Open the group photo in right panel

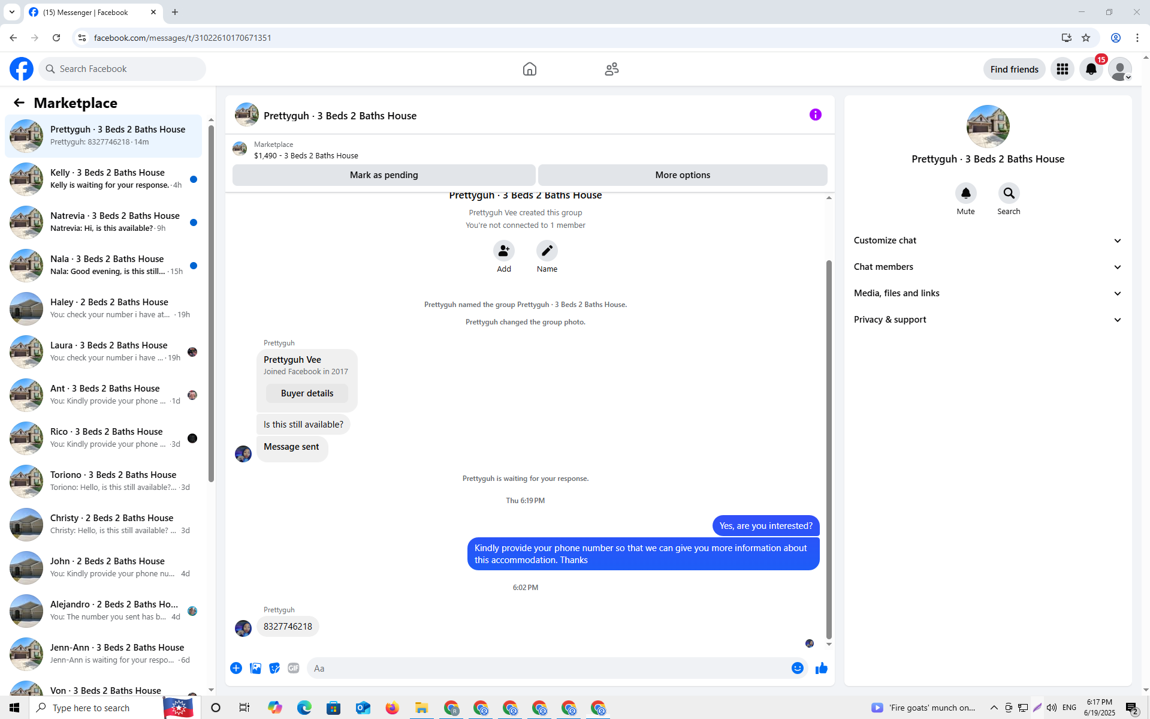988,127
